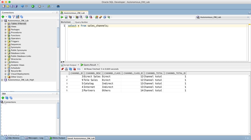Select the Tables (Filtered) tree item
Screen dimensions: 251x140
(x=19, y=23)
